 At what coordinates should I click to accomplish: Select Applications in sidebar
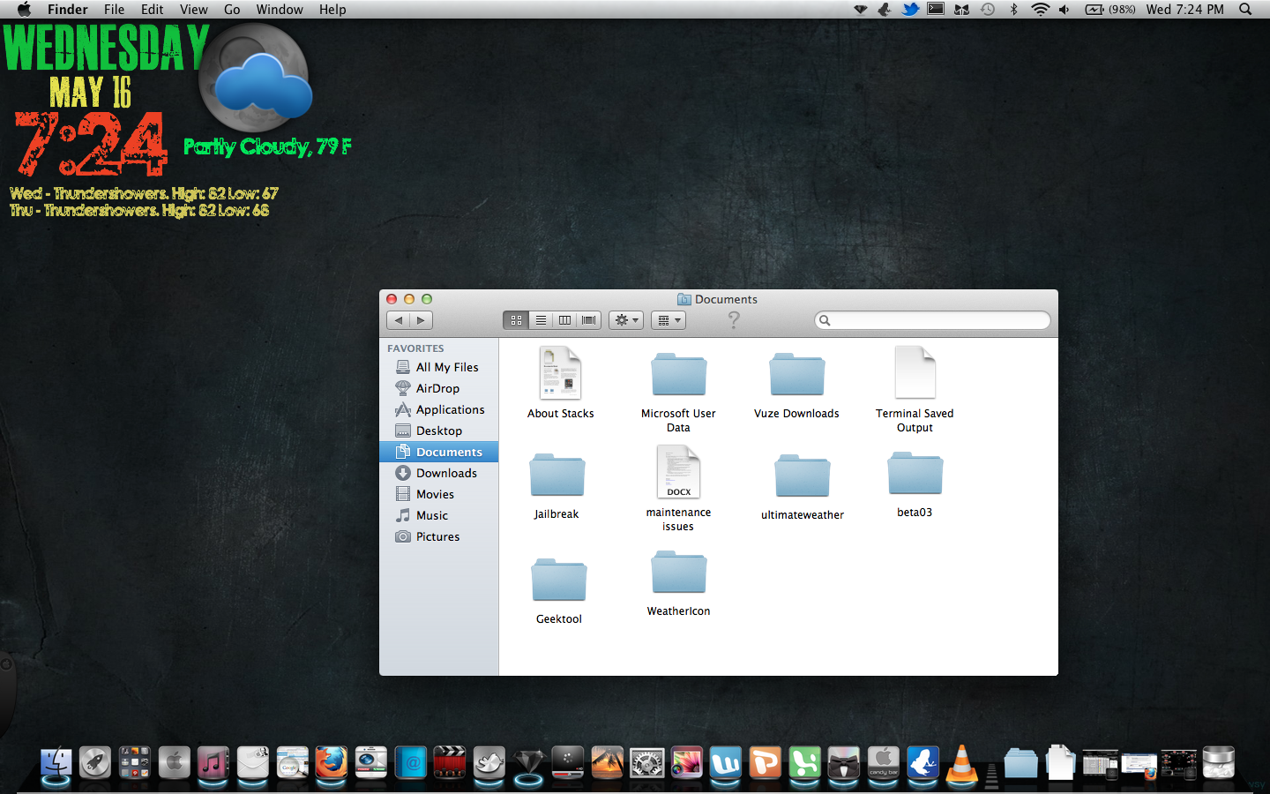[x=438, y=409]
